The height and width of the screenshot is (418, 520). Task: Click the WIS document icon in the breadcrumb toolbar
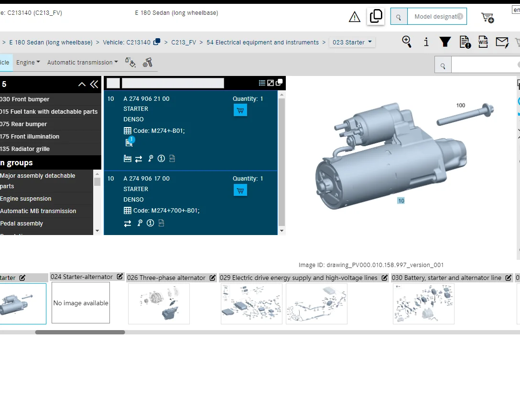[x=483, y=42]
